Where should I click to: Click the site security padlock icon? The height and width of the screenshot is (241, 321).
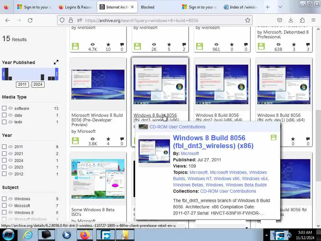coord(71,20)
